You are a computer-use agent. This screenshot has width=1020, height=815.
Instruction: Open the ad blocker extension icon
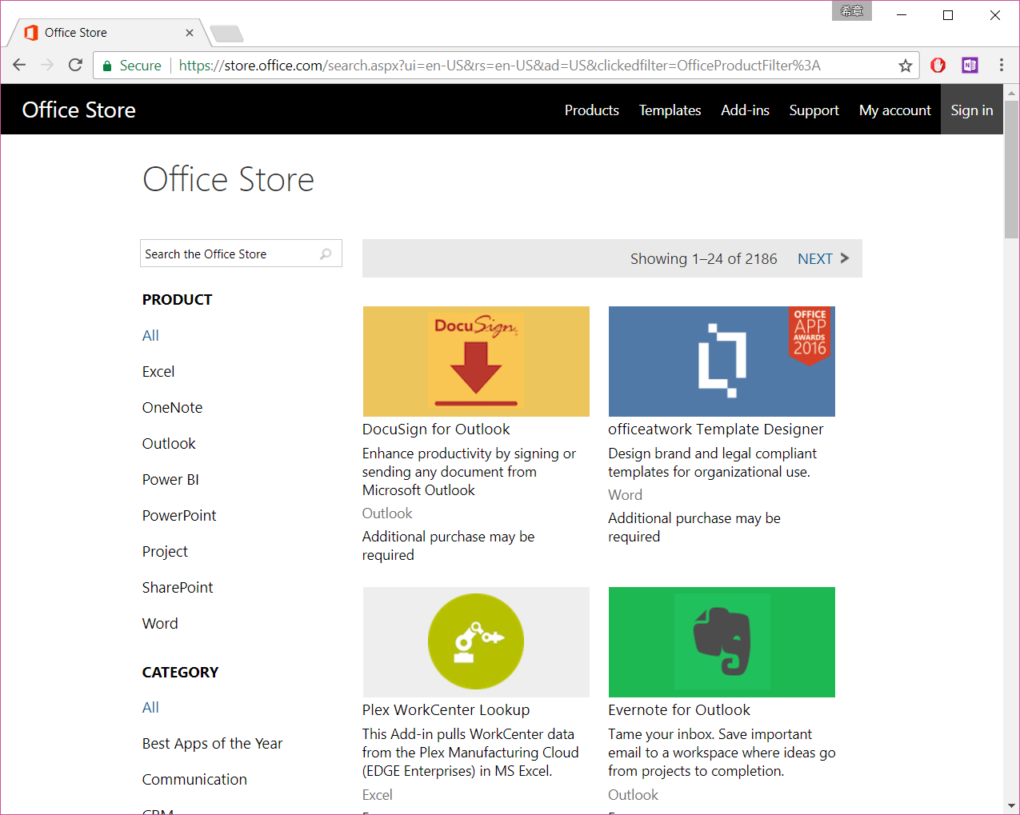point(937,65)
